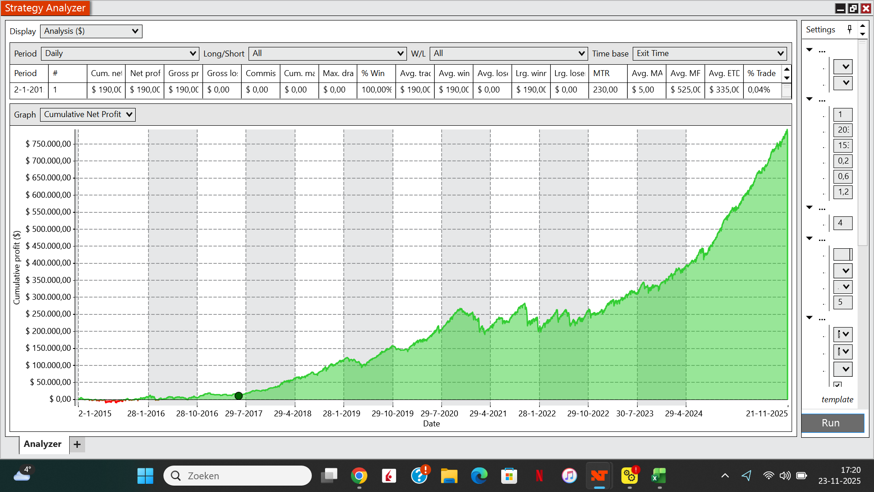Add a new tab with plus button

pos(77,444)
